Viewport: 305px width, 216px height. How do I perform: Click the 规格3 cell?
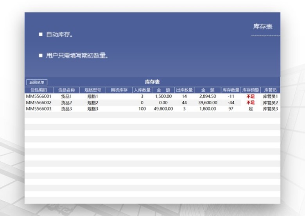click(x=93, y=109)
